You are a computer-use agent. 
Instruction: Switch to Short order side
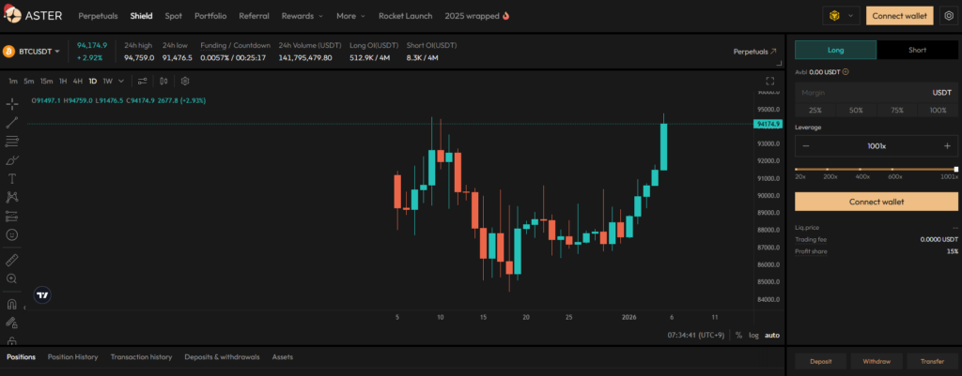click(917, 51)
